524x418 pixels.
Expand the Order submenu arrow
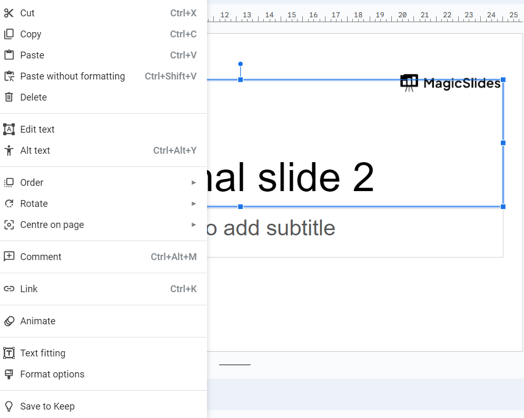194,183
